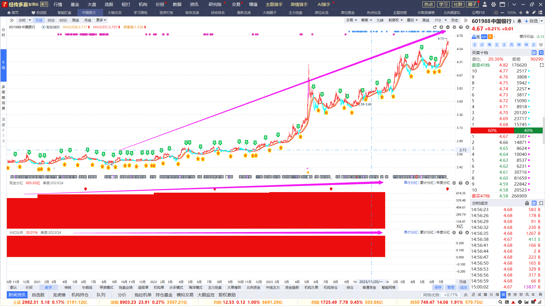Viewport: 545px width, 306px height.
Task: Toggle the 报 button in bottom strip
Action: [x=503, y=295]
